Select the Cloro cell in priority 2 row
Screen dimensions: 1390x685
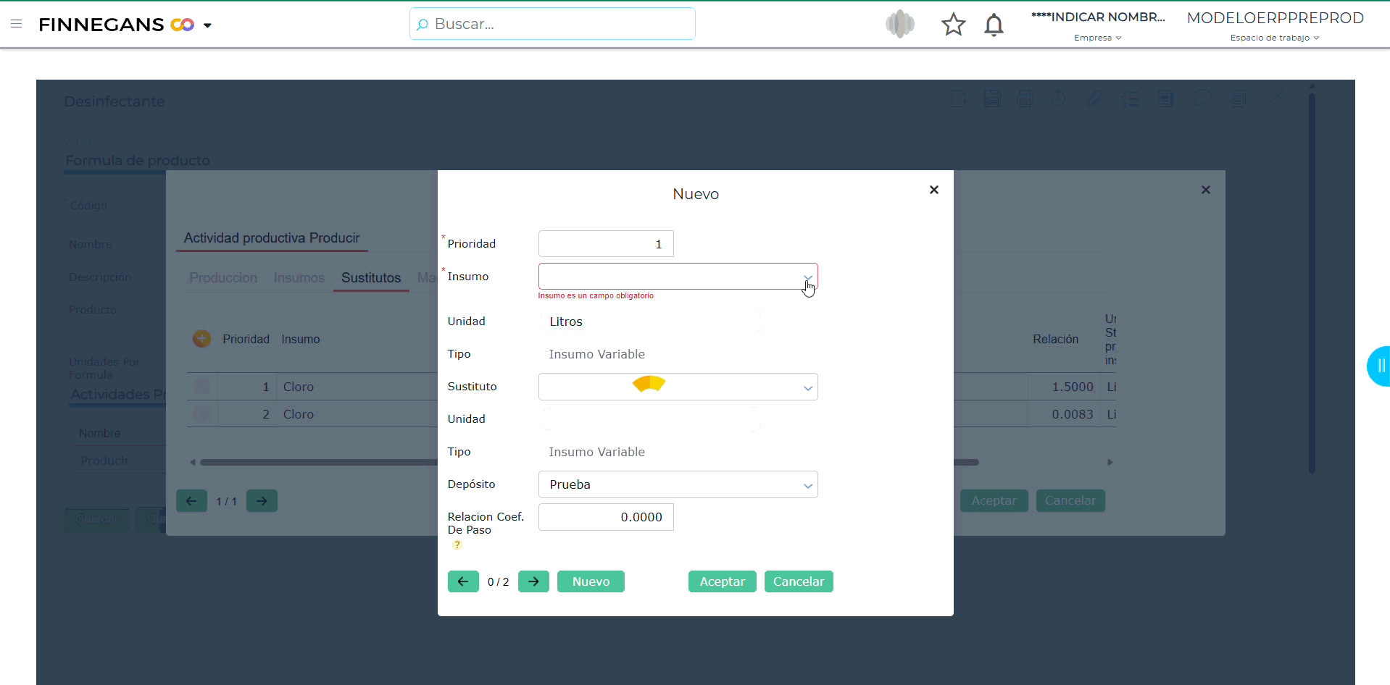299,414
